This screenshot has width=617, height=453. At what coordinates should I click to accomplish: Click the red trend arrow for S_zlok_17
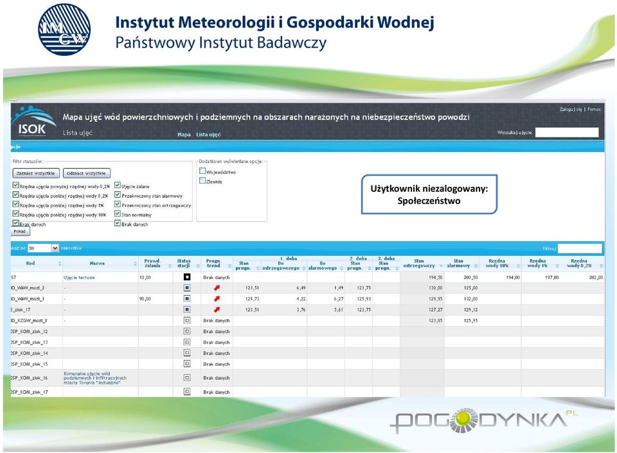217,310
